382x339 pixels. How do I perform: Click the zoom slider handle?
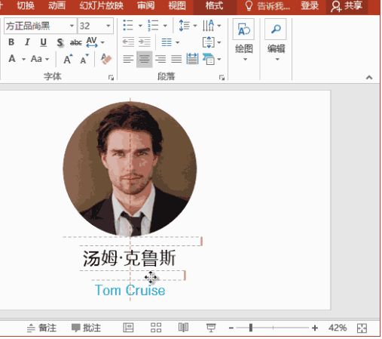tap(251, 328)
